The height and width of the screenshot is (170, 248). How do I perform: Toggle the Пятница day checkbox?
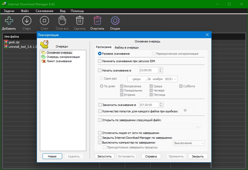pyautogui.click(x=151, y=95)
